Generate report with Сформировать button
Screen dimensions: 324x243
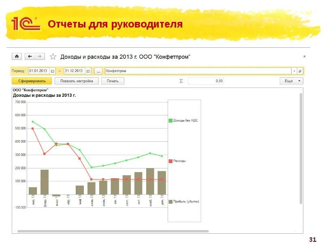click(32, 81)
